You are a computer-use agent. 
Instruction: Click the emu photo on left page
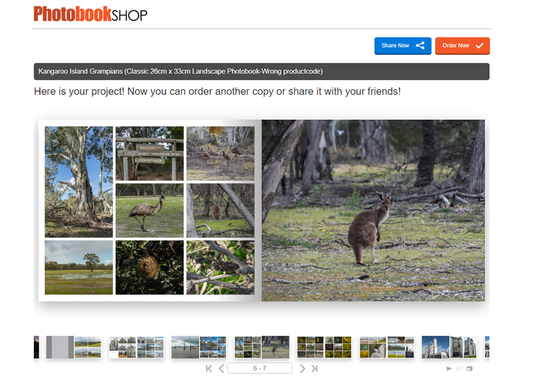[150, 211]
